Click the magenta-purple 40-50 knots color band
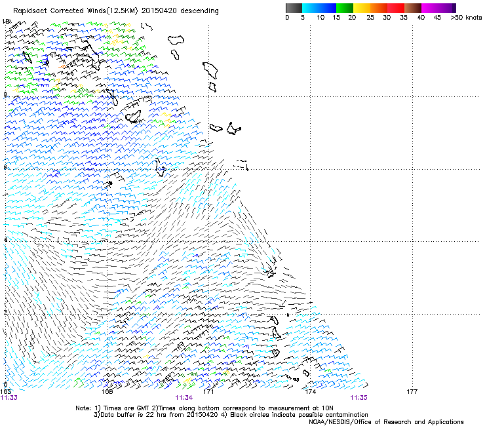485x426 pixels. tap(438, 8)
